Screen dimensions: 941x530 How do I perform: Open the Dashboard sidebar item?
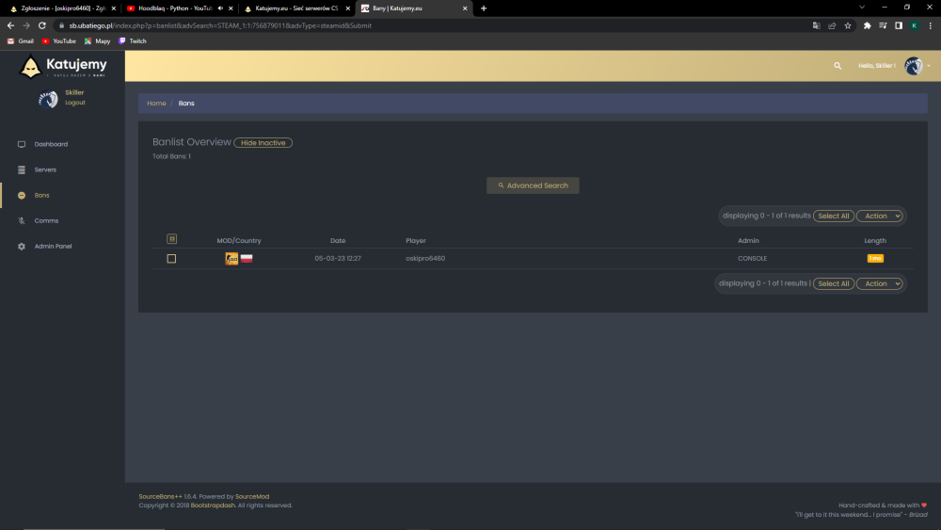click(51, 144)
